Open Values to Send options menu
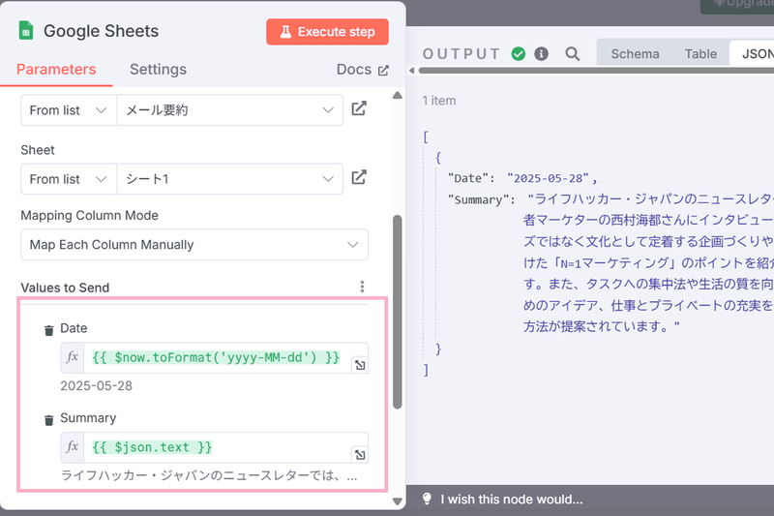The width and height of the screenshot is (774, 516). pos(362,287)
